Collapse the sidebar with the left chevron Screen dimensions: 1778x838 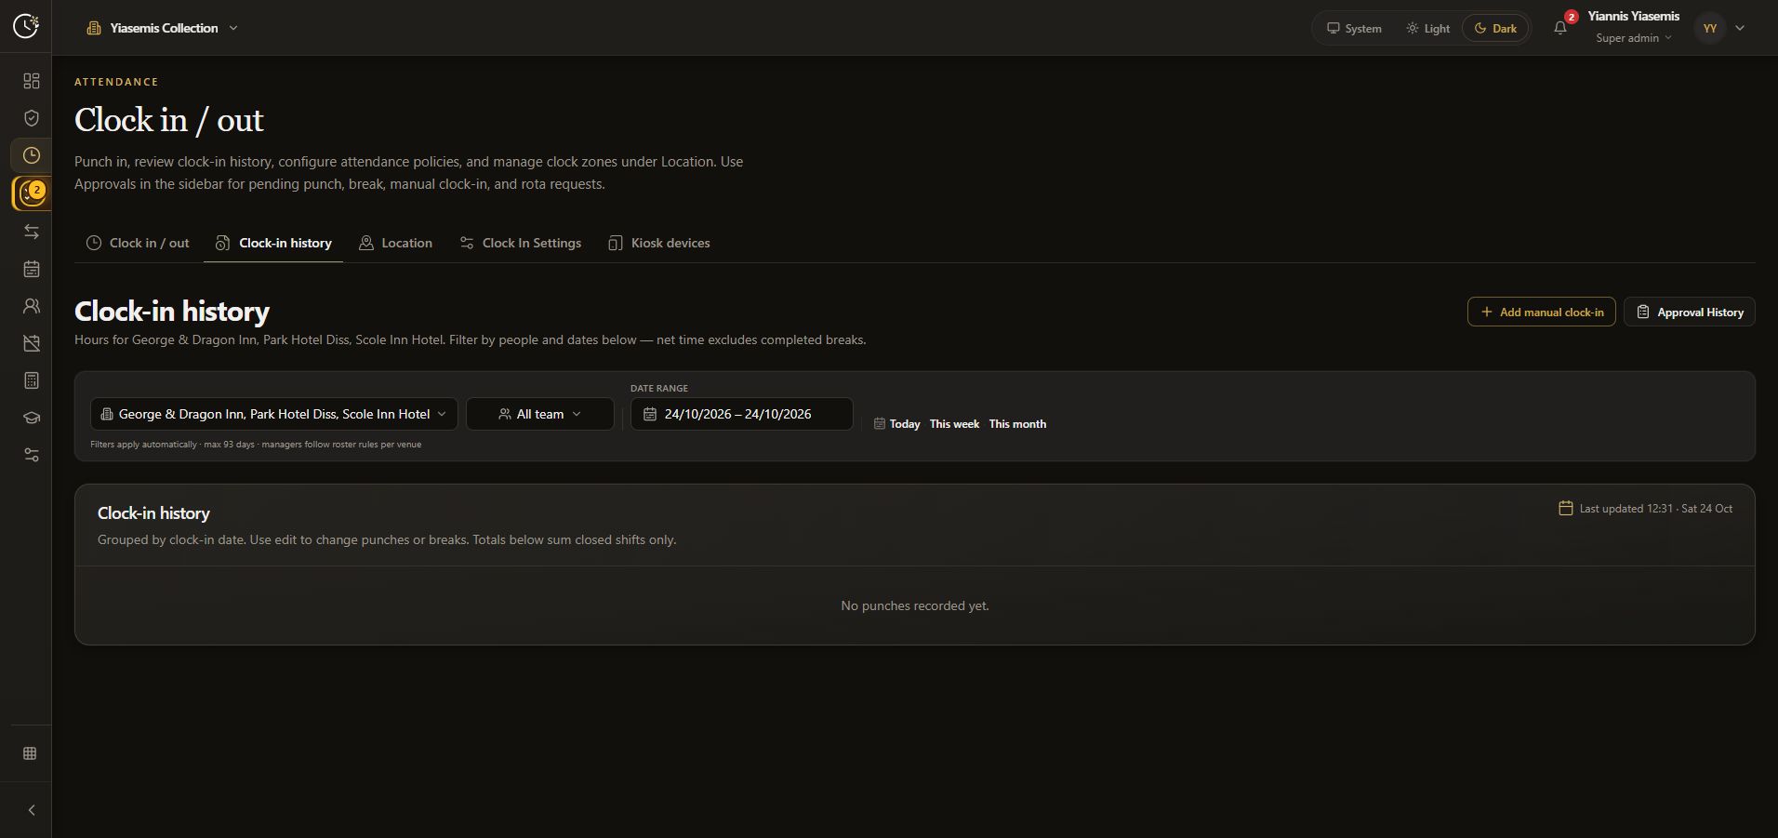click(32, 810)
